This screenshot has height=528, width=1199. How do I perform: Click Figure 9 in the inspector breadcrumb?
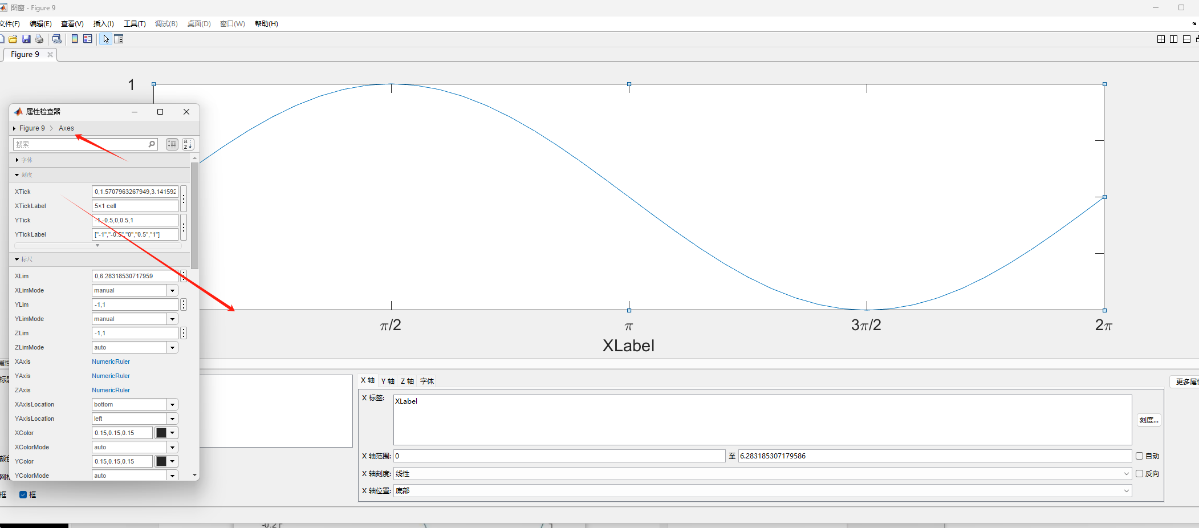coord(32,128)
